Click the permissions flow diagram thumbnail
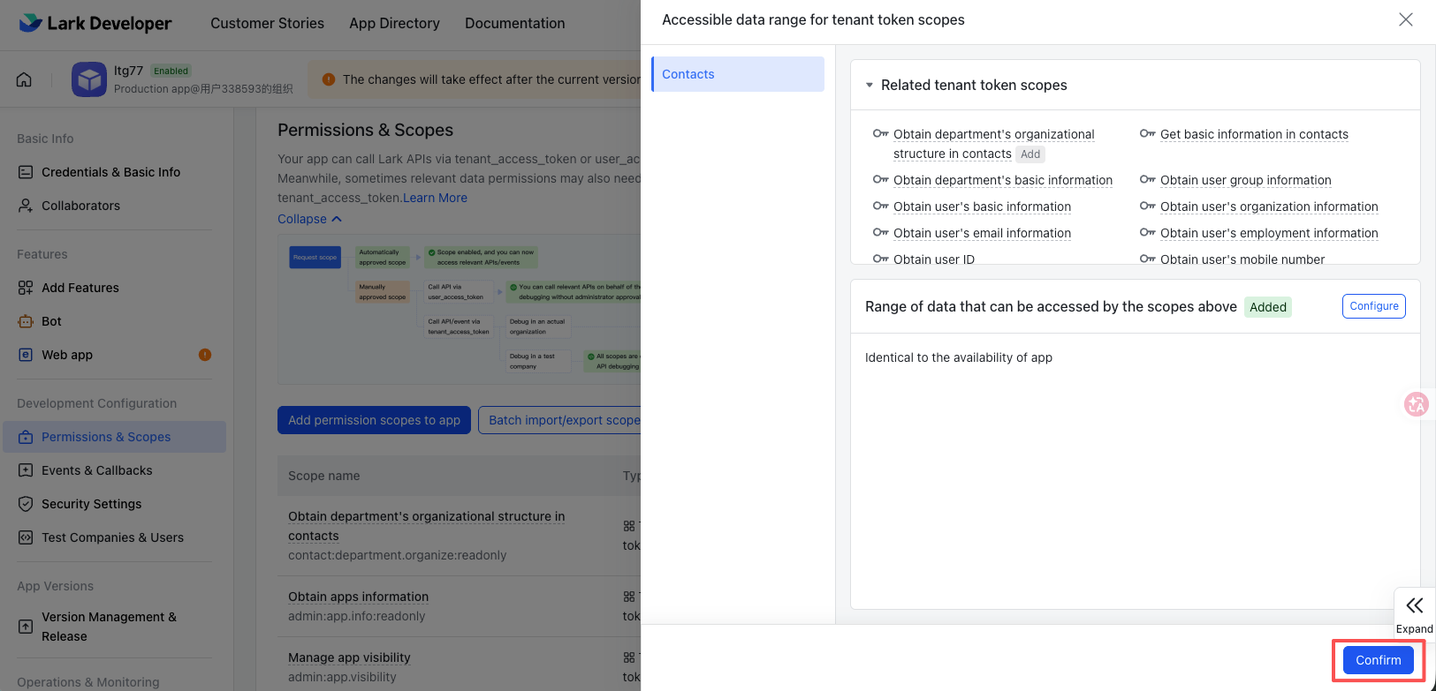The image size is (1436, 691). tap(460, 309)
